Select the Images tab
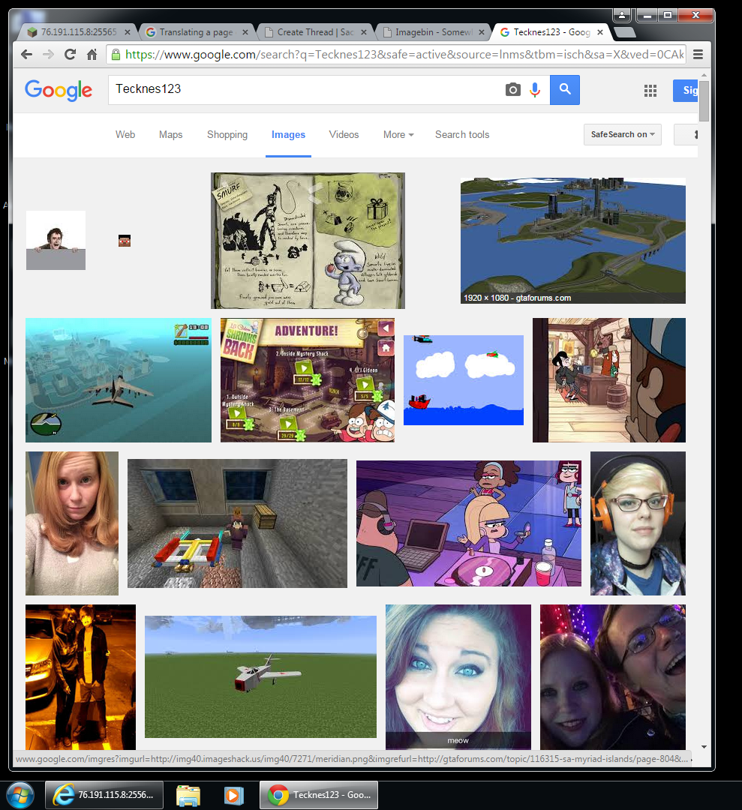 click(288, 134)
